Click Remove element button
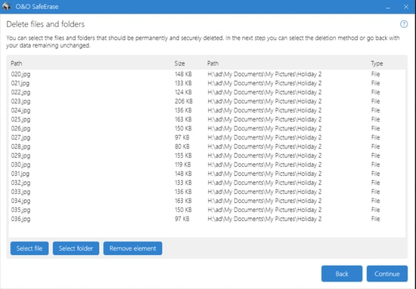The height and width of the screenshot is (289, 416). [132, 248]
